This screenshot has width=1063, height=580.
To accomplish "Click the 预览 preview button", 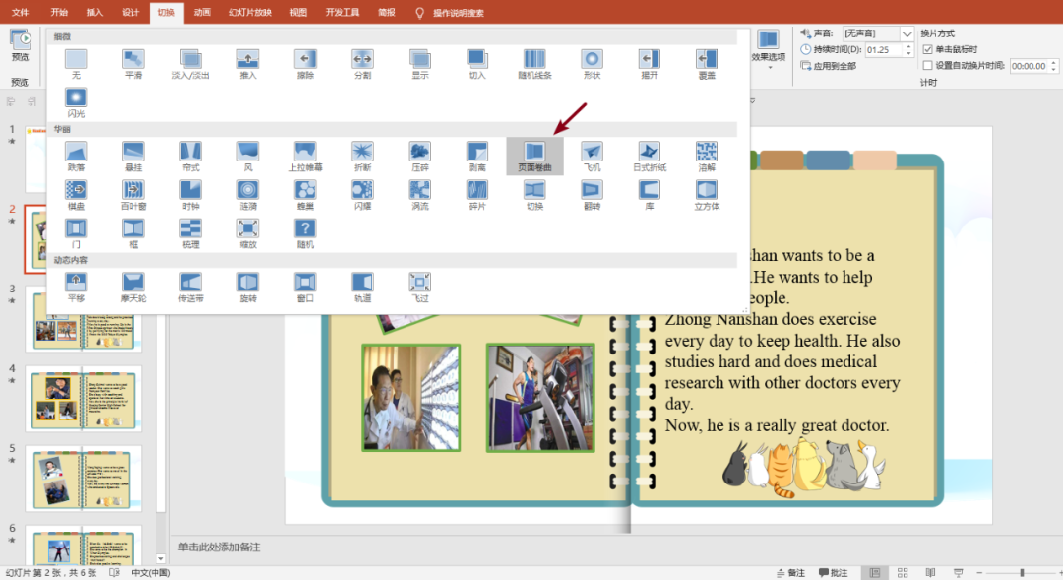I will (x=20, y=46).
